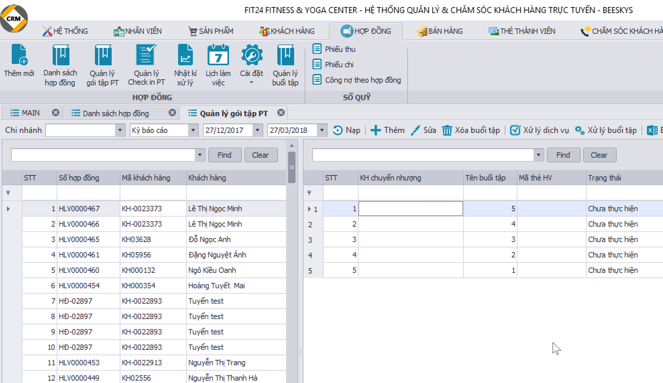The image size is (663, 383).
Task: Click the Thêm mới contract icon
Action: tap(19, 55)
